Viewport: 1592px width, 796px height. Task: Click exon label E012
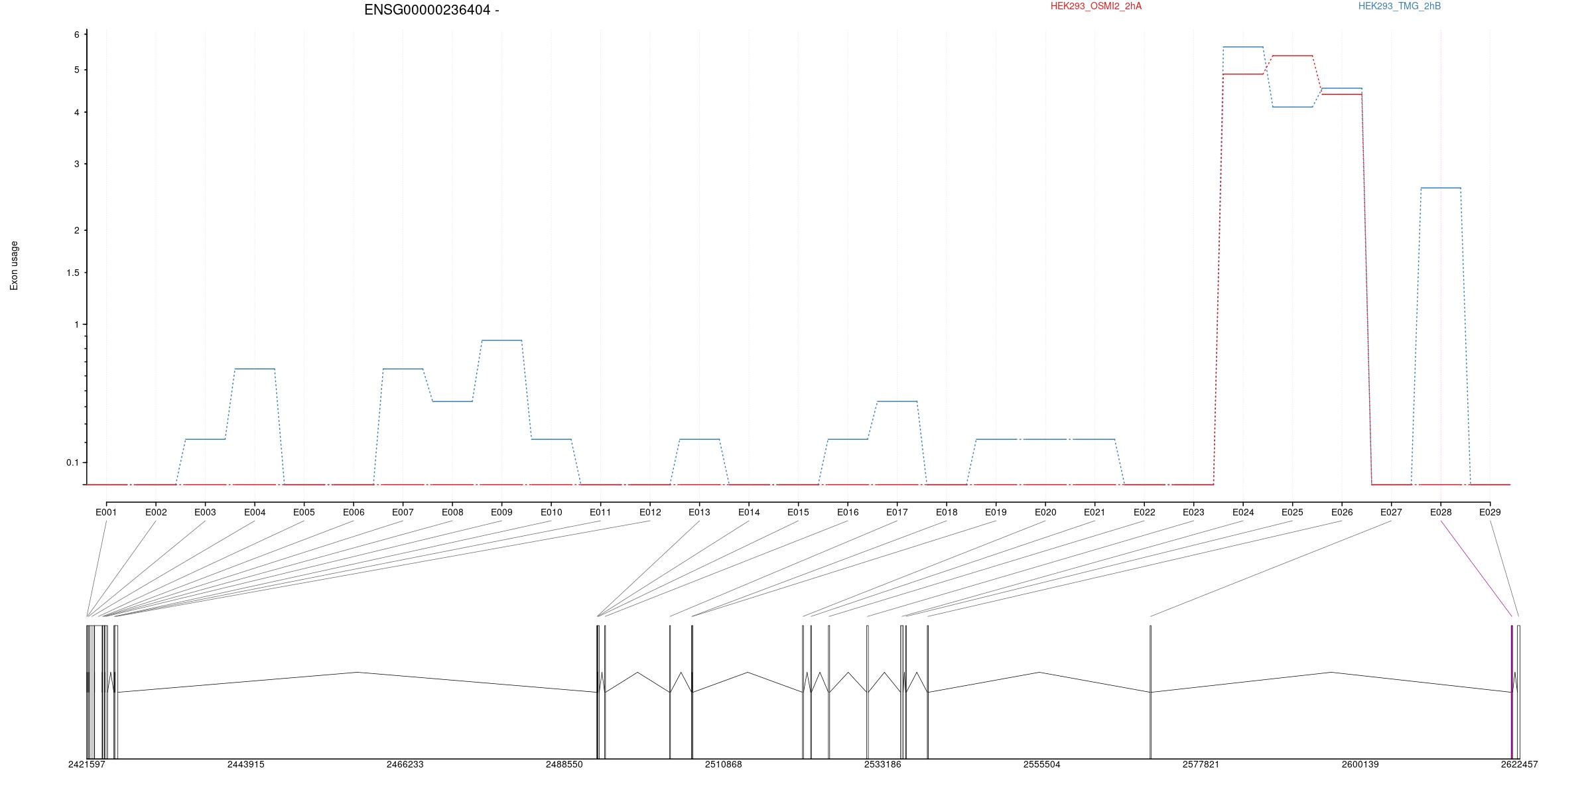(650, 512)
